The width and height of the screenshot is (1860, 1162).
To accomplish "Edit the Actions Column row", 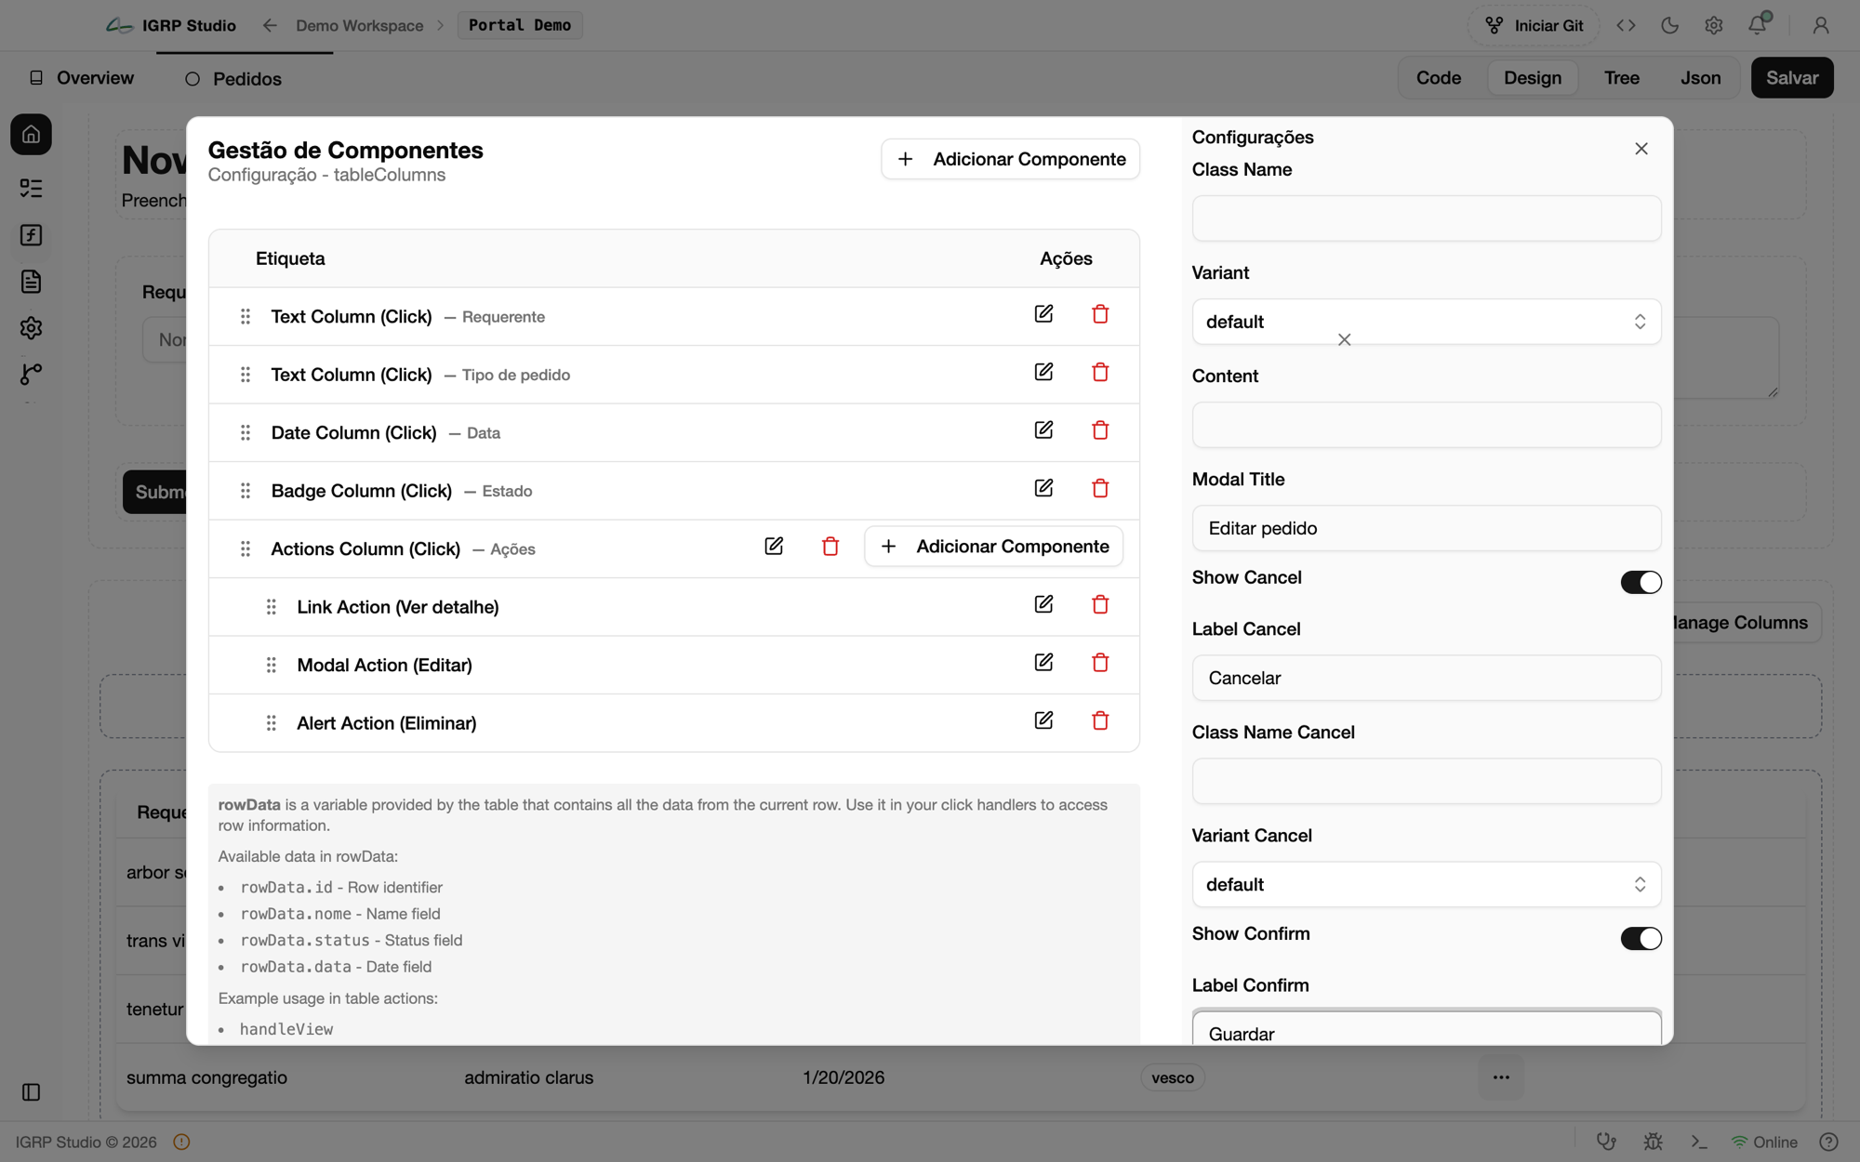I will pos(774,547).
